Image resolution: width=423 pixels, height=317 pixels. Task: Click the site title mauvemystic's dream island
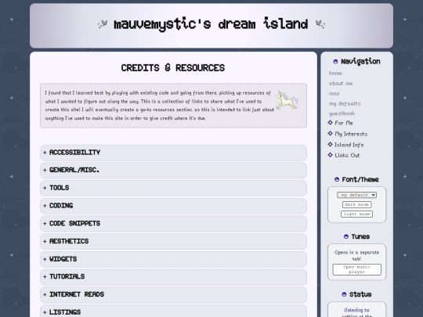(211, 24)
